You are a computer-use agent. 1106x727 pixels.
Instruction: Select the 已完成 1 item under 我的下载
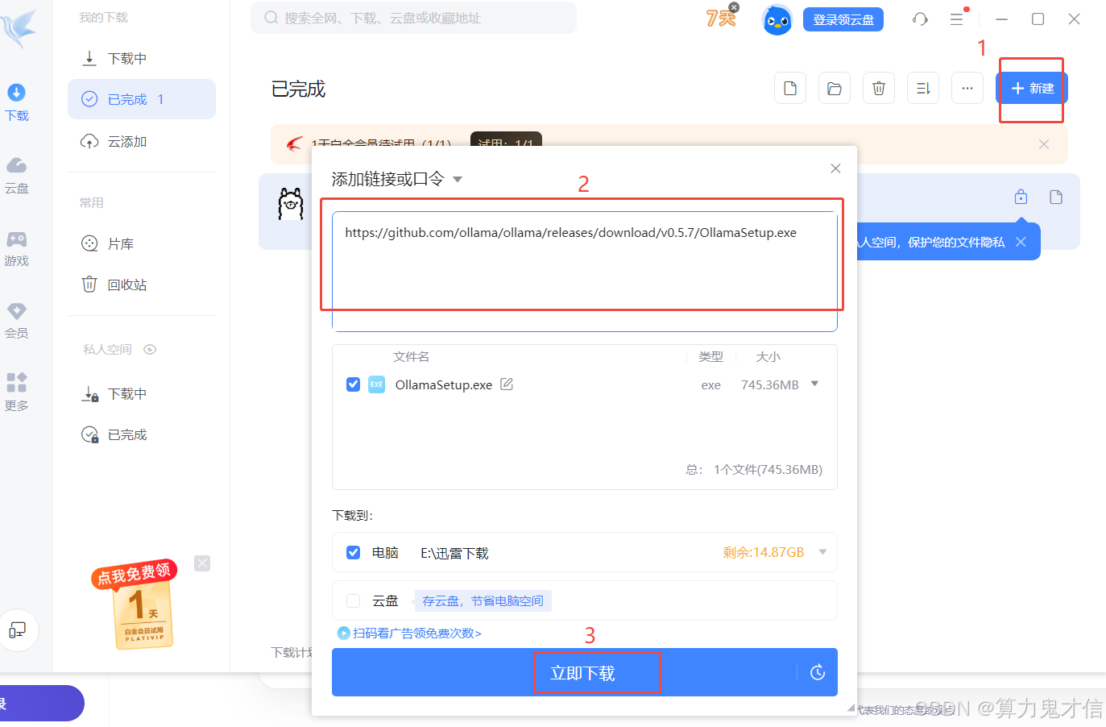click(x=142, y=99)
